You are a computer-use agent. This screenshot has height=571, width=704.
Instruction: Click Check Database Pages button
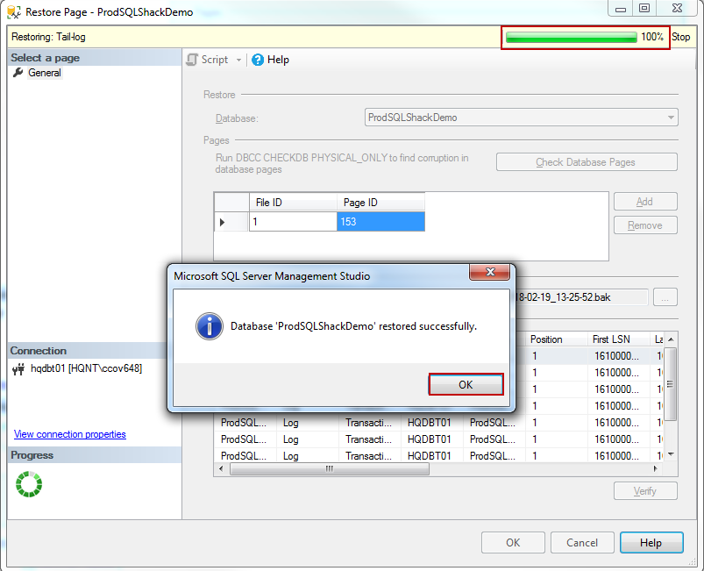click(x=587, y=162)
